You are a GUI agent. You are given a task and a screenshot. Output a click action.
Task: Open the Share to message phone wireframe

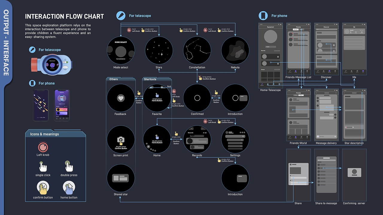click(326, 175)
